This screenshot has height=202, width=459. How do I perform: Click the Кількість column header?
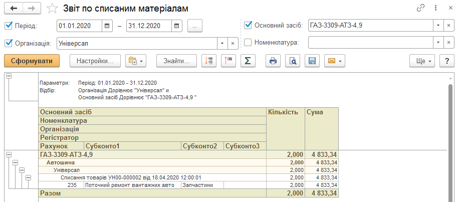pyautogui.click(x=286, y=129)
